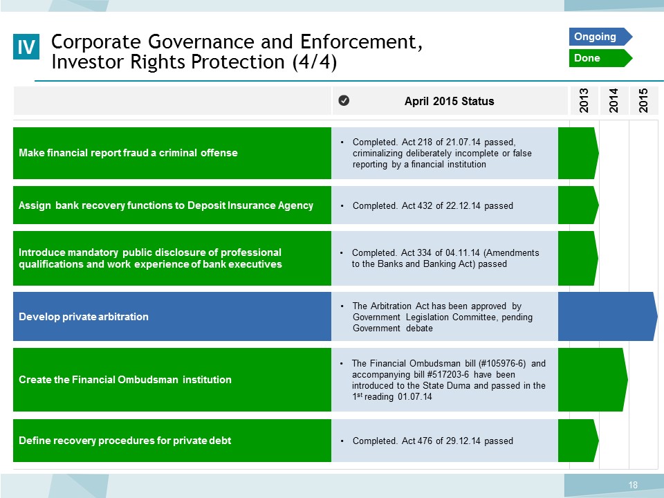
Task: Click the blue Ongoing legend arrow
Action: point(600,37)
